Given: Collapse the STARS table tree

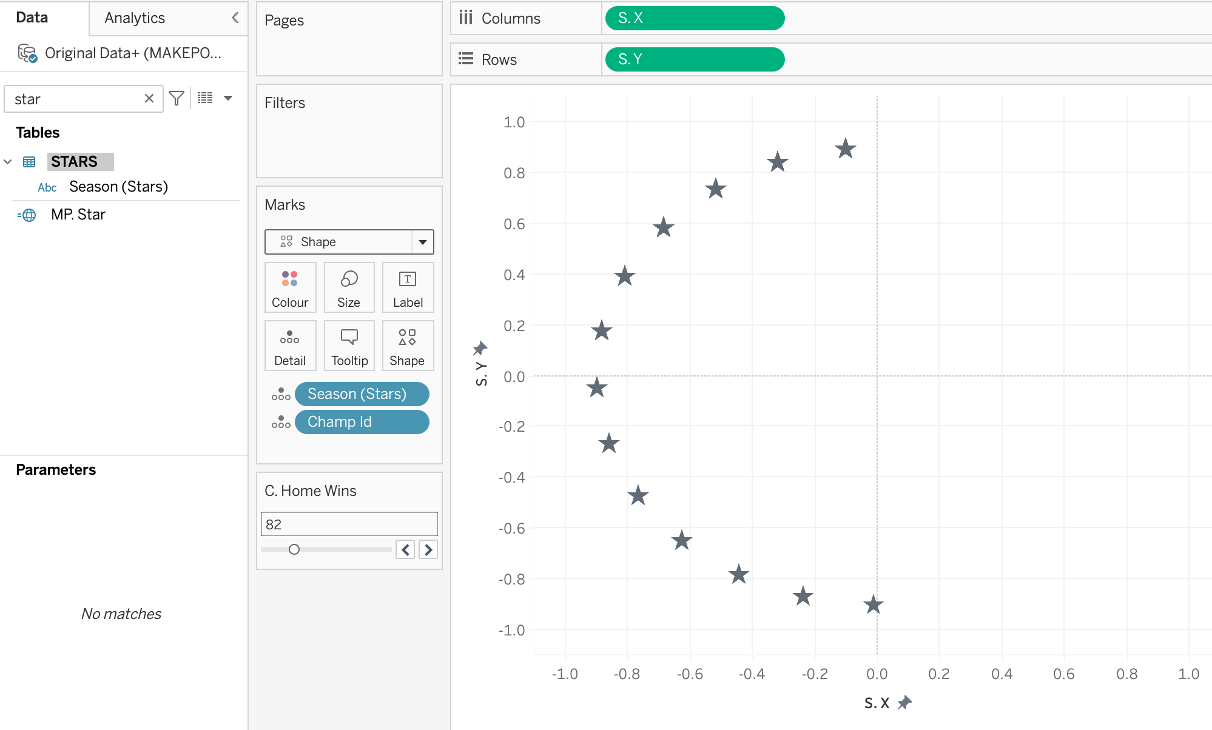Looking at the screenshot, I should (x=8, y=162).
